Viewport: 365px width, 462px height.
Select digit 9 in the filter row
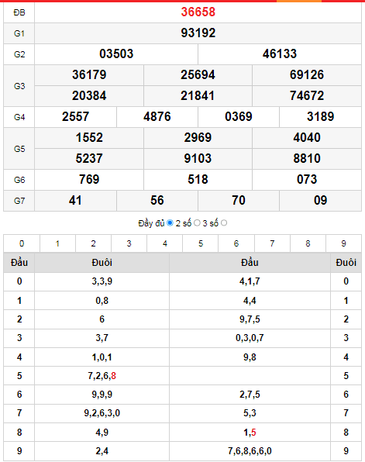click(343, 243)
